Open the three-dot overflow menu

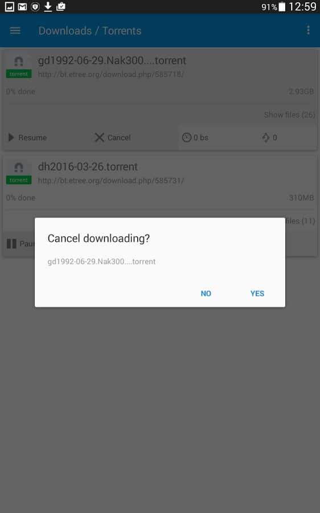[x=308, y=30]
